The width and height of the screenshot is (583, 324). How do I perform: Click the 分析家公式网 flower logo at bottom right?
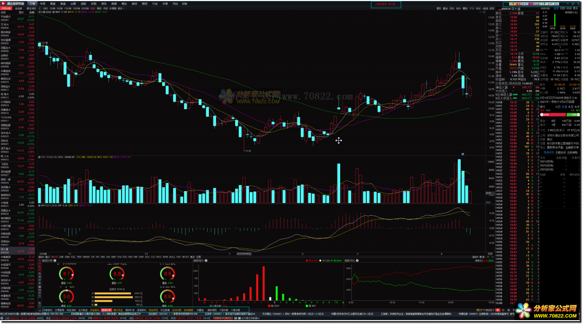pos(524,311)
